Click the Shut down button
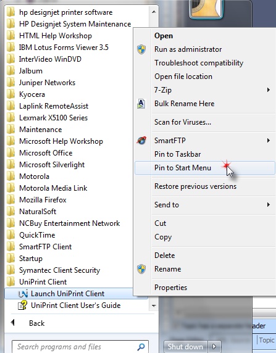Viewport: 276px width, 353px height. coord(185,346)
